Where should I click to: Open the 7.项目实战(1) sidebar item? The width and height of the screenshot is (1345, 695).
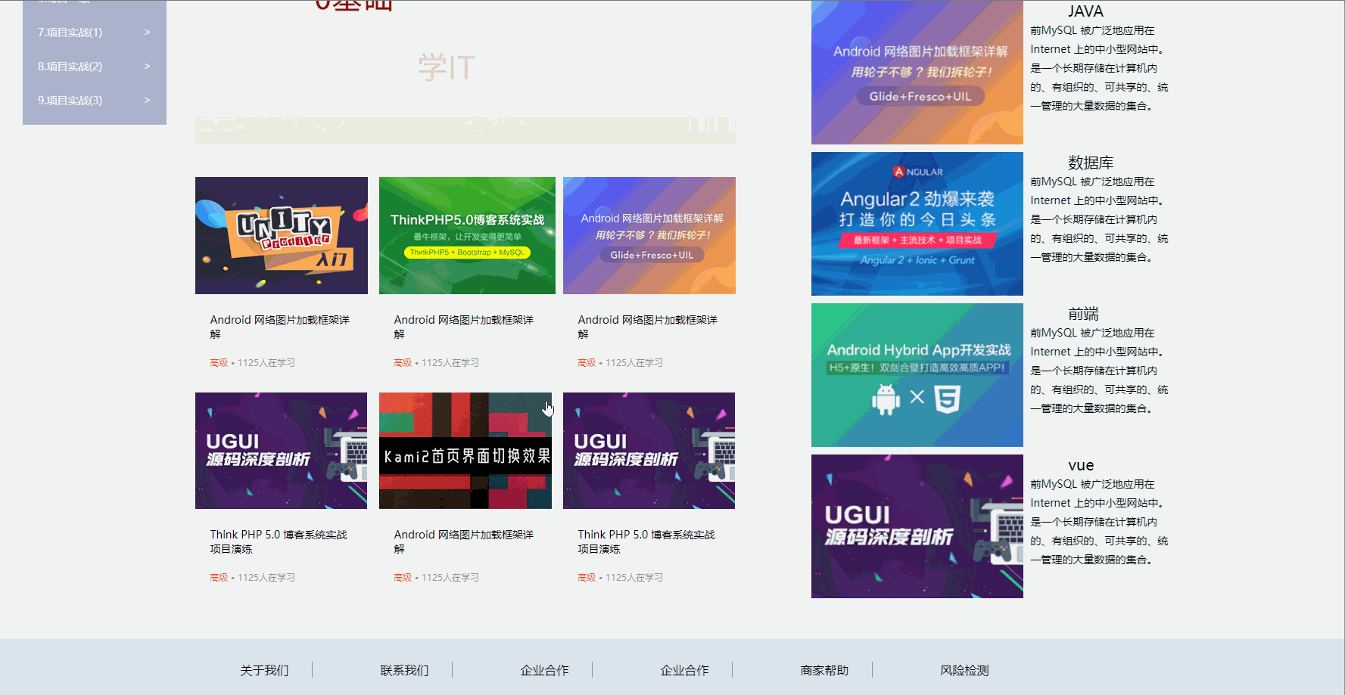(95, 33)
